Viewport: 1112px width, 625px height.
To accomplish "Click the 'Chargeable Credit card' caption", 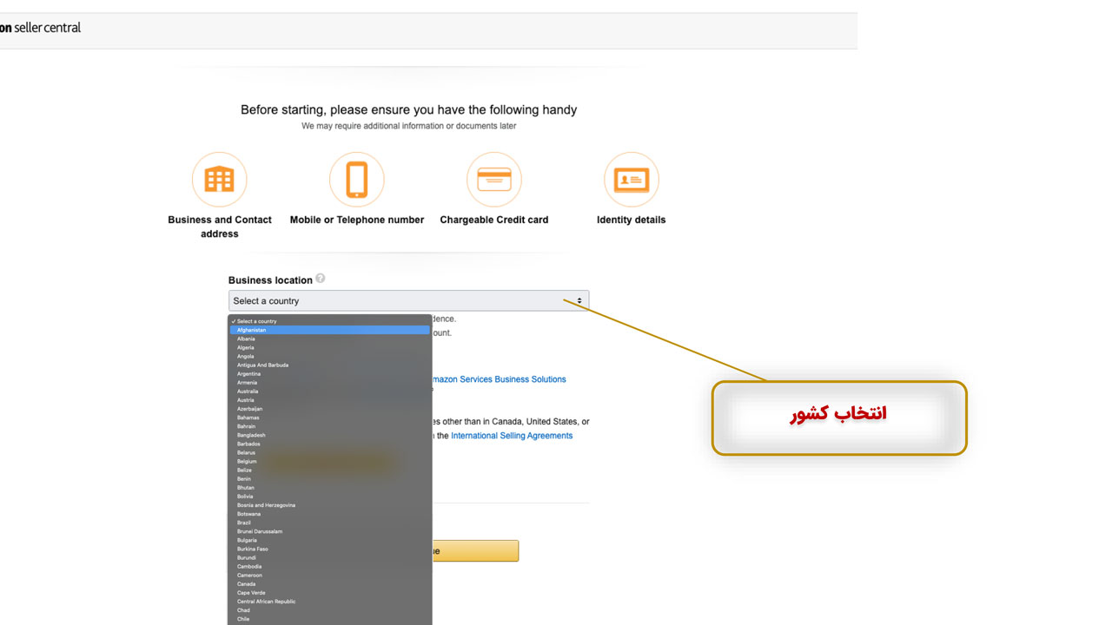I will point(494,220).
